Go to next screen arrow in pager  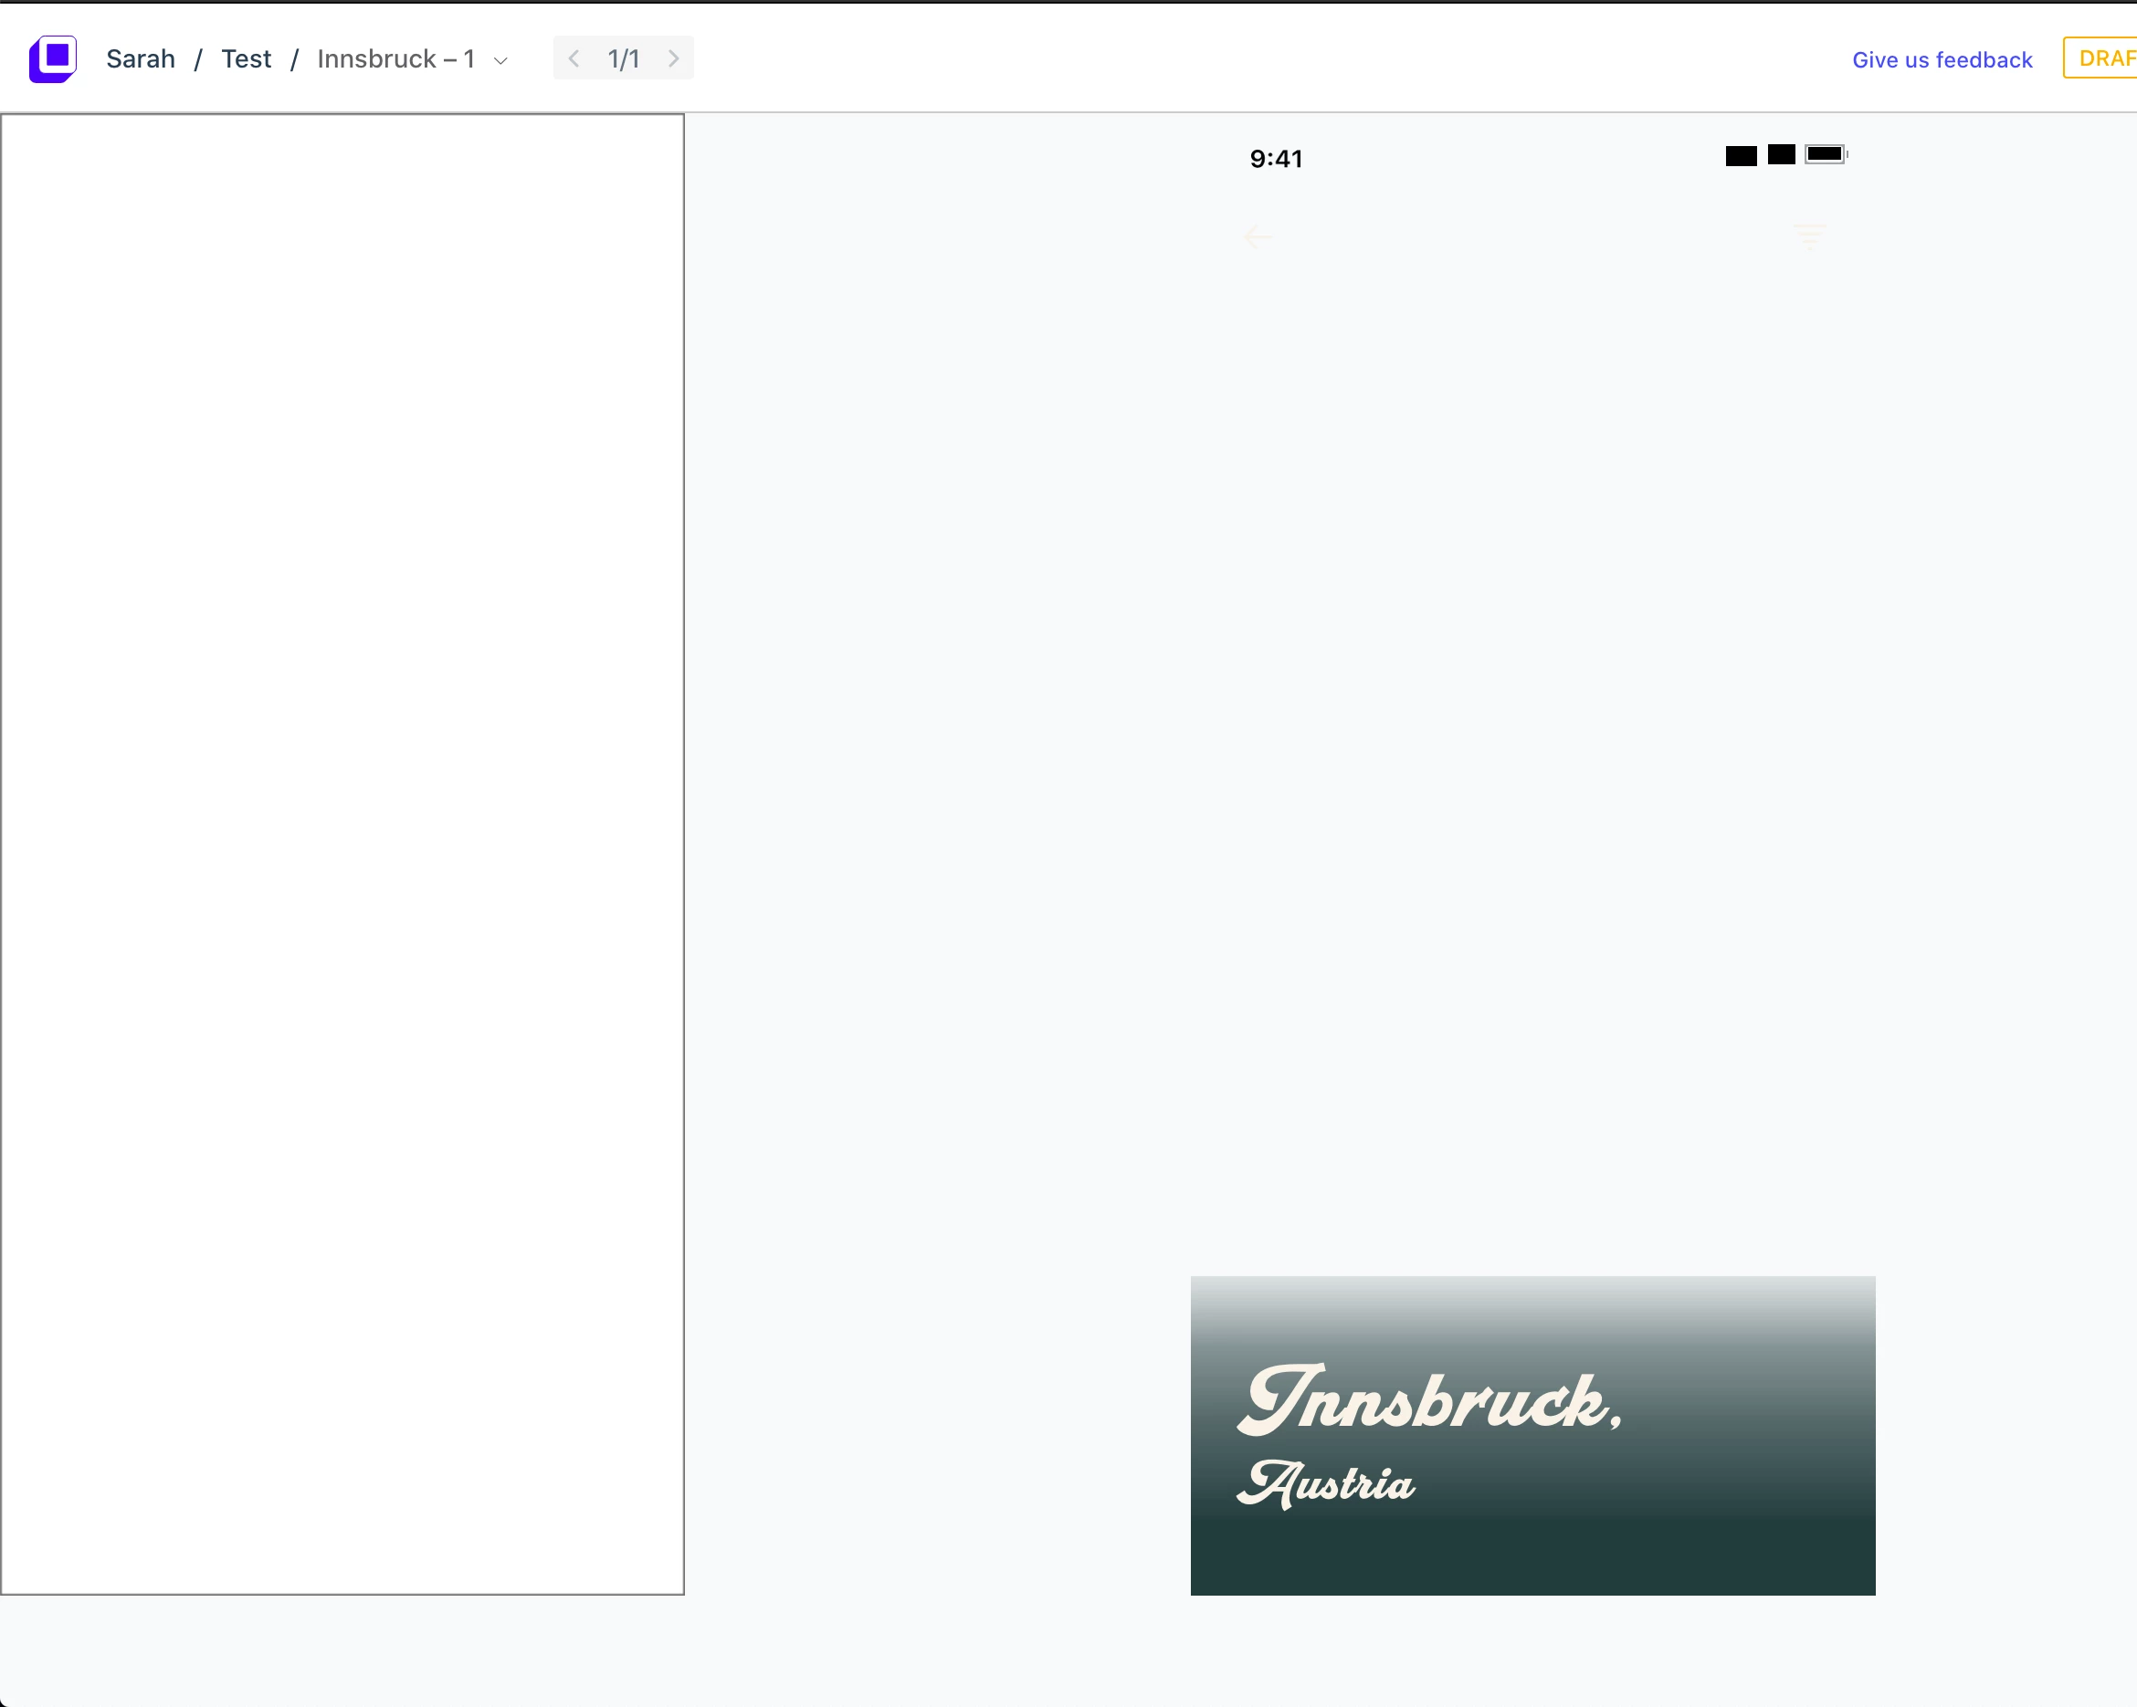(674, 58)
